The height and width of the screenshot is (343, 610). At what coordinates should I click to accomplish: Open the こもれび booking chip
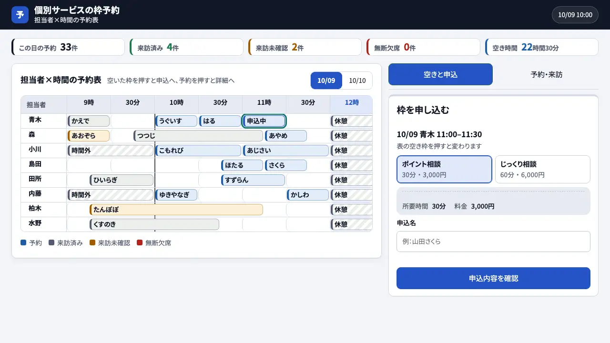198,151
